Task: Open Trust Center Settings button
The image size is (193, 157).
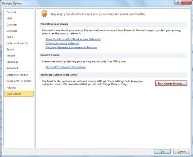Action: (171, 83)
